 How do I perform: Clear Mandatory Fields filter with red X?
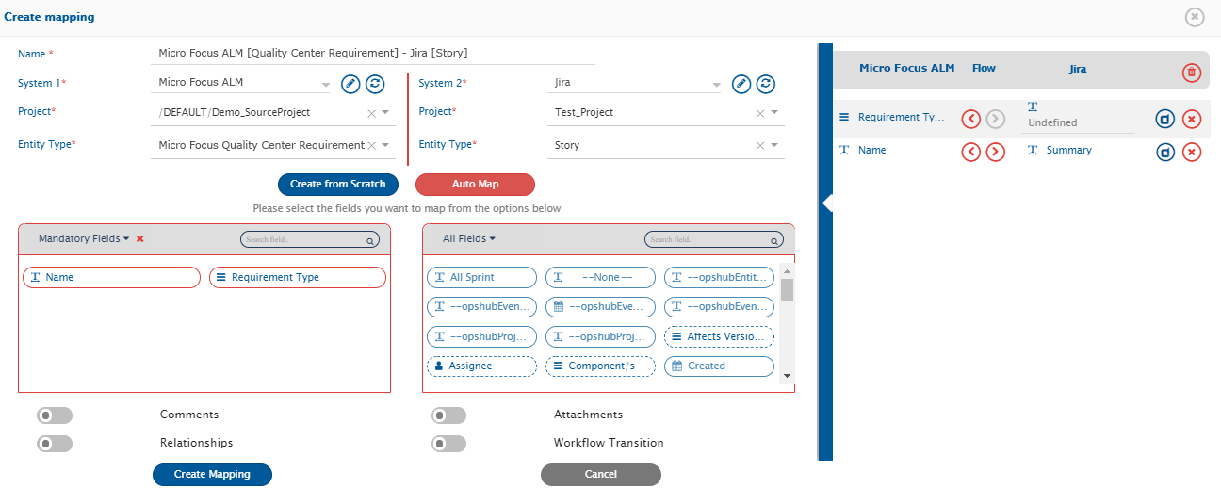point(139,239)
